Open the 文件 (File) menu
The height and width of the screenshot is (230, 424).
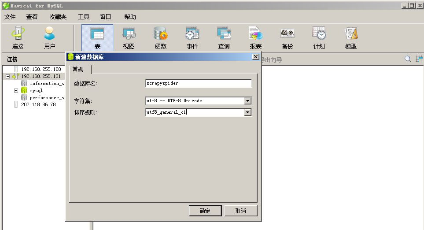click(x=10, y=17)
